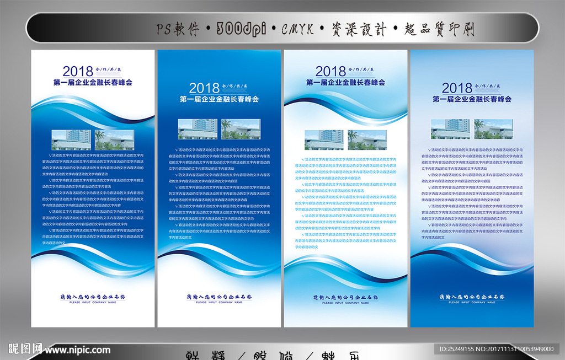Click 第一届企业金融长春峰会 title on leftmost banner
This screenshot has height=360, width=565.
(x=93, y=83)
